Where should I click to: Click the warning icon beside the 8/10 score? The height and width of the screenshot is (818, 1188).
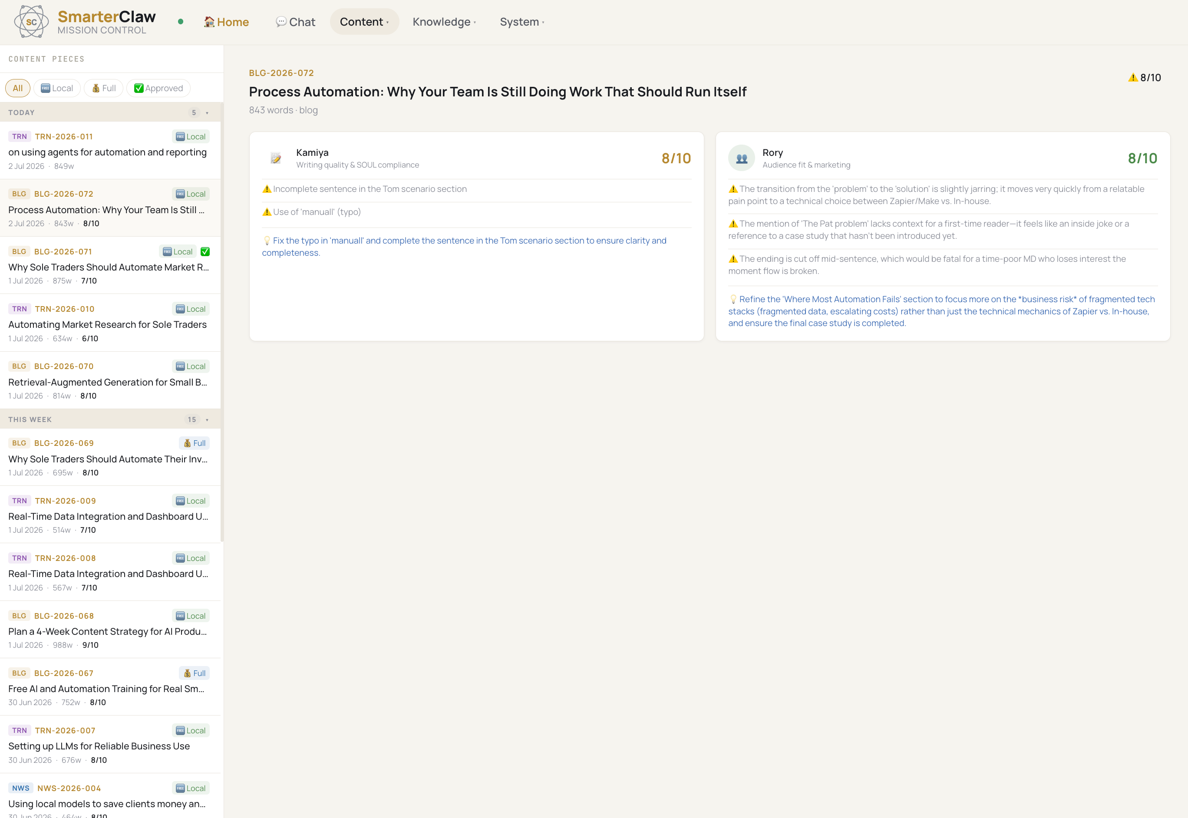click(x=1133, y=77)
